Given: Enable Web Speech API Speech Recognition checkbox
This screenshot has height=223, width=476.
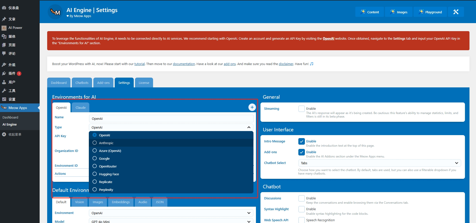Looking at the screenshot, I should tap(302, 220).
